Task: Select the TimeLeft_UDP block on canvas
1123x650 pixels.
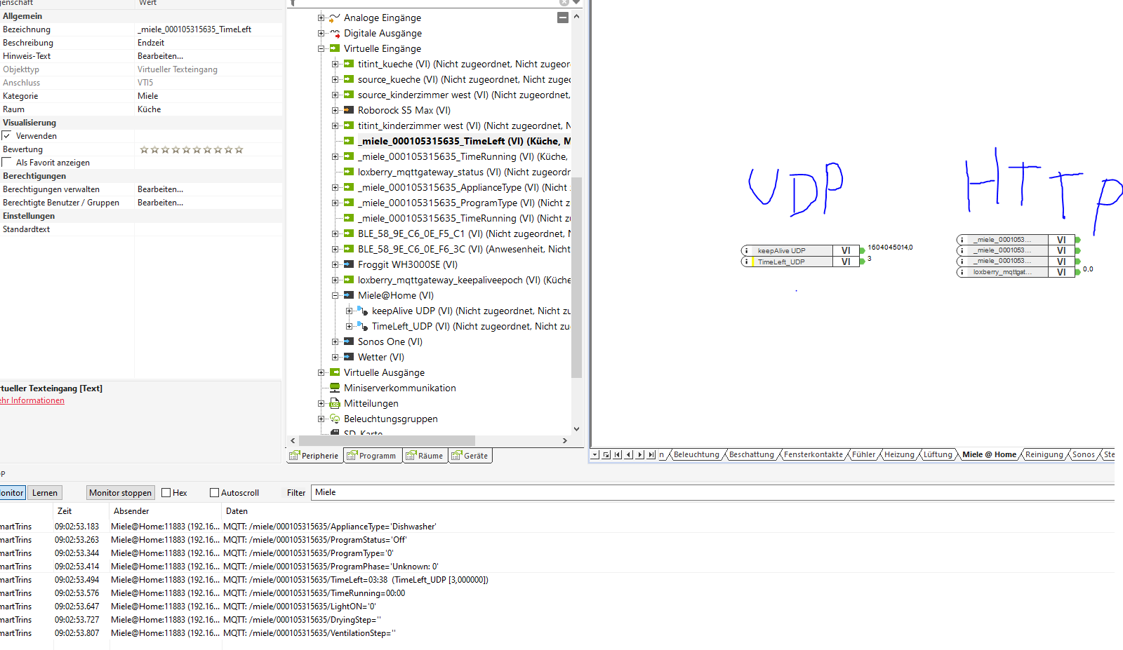Action: click(800, 262)
